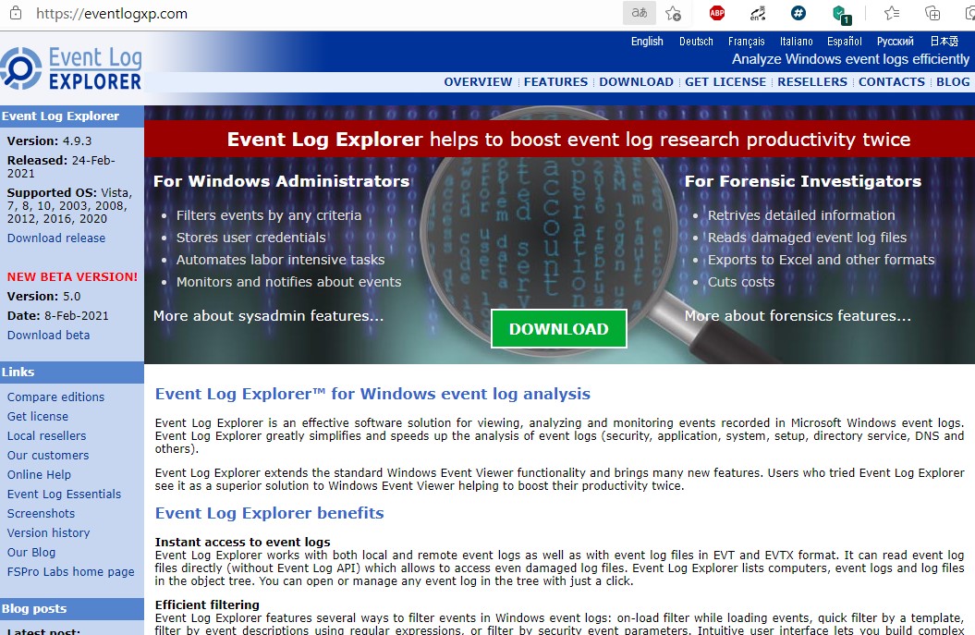Open the ABP ad blocker extension
This screenshot has width=975, height=635.
(x=717, y=13)
